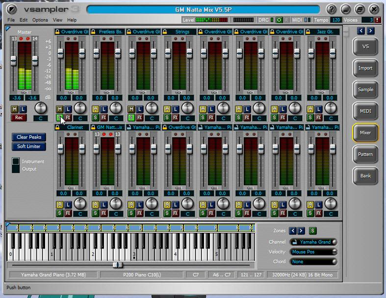This screenshot has width=386, height=298.
Task: Click P200 Piano C10(L) status text
Action: [x=142, y=274]
